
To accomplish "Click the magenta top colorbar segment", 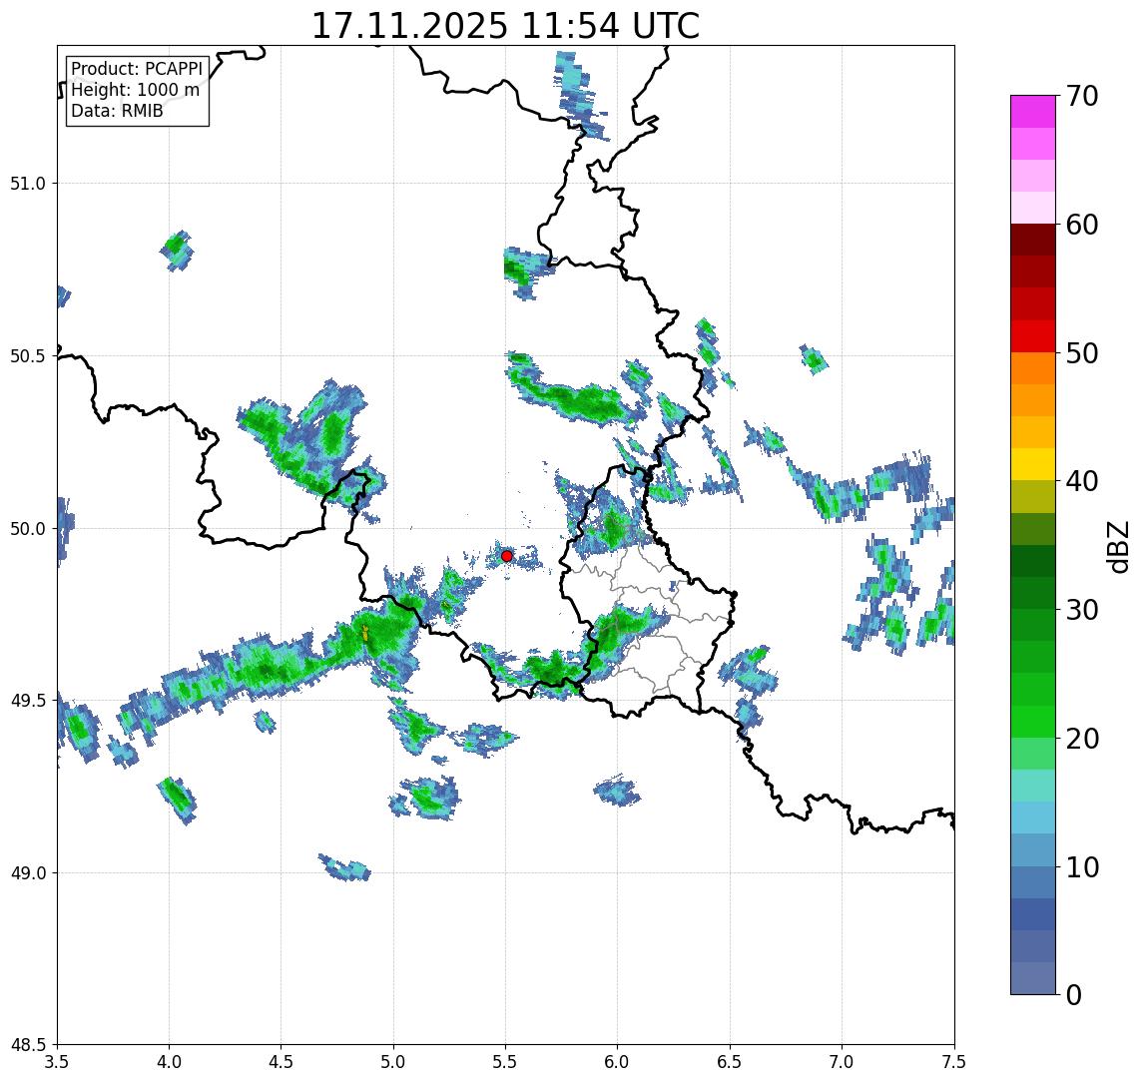I will 1033,112.
